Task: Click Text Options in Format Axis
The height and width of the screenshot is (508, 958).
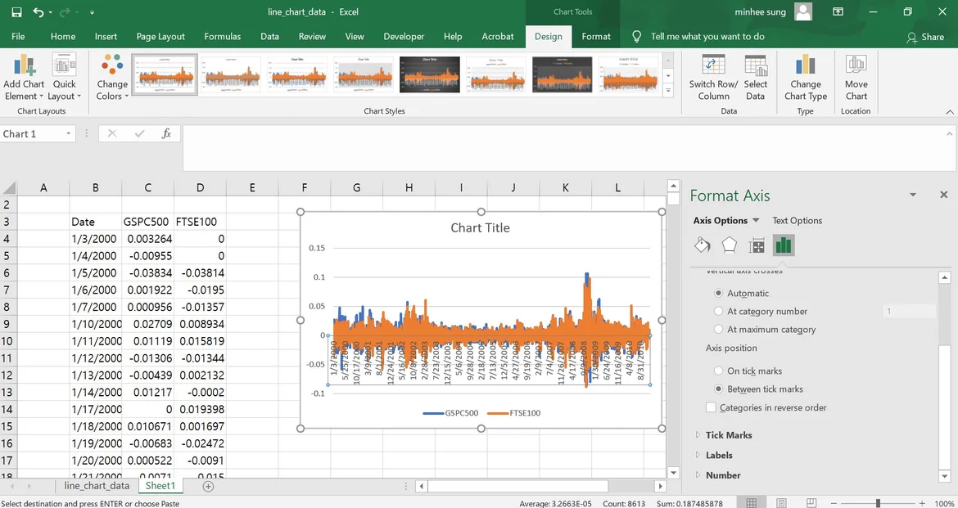Action: pyautogui.click(x=797, y=220)
